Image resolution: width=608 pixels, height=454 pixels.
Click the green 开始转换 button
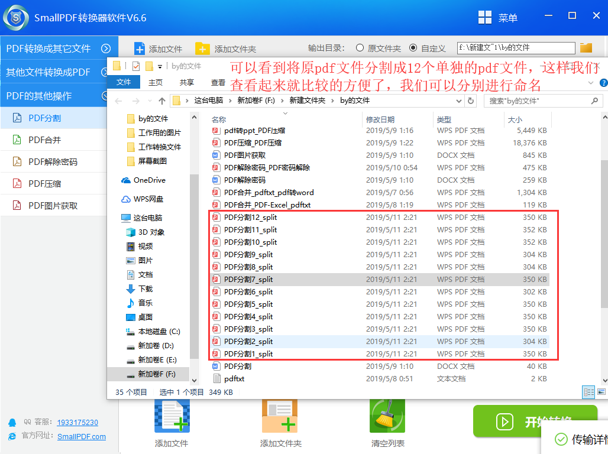point(535,421)
